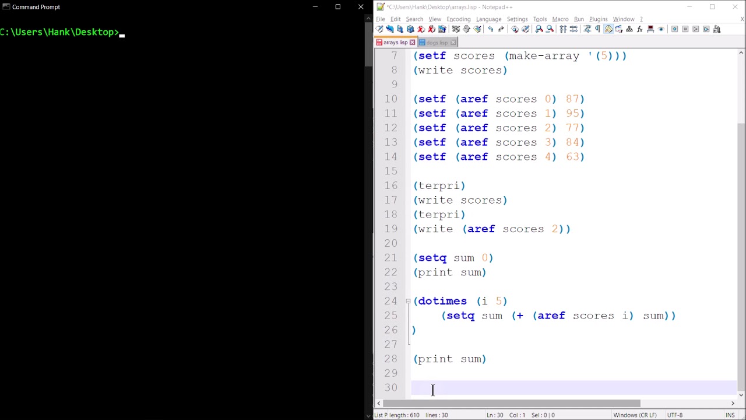Click the Open file toolbar icon
Screen dimensions: 746x420
pyautogui.click(x=390, y=29)
